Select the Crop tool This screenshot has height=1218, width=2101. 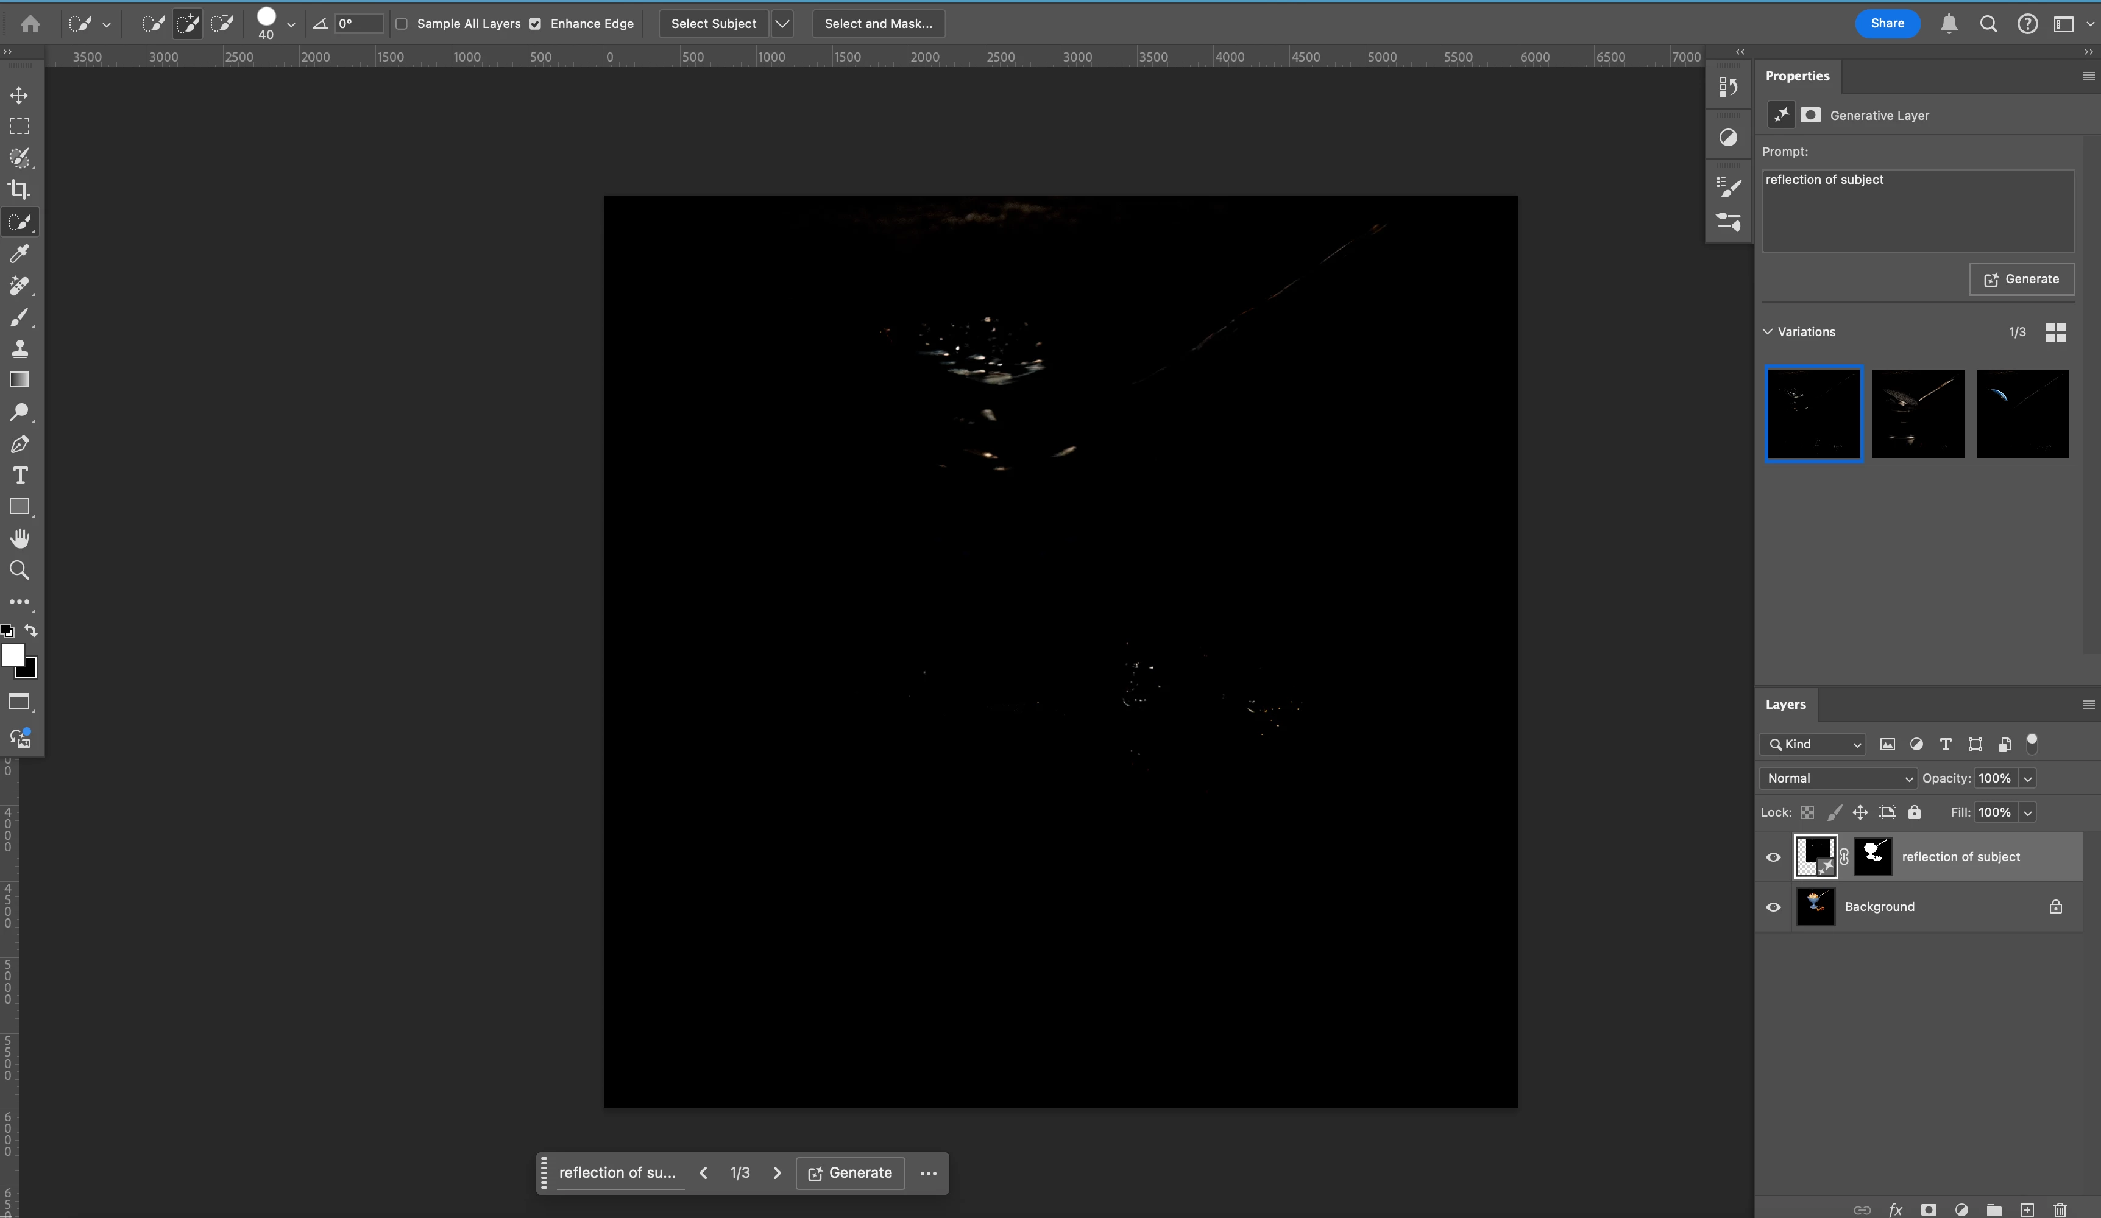click(19, 190)
